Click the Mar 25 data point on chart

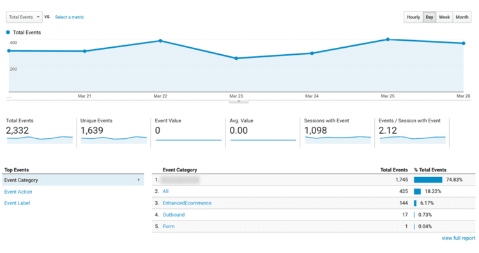pyautogui.click(x=388, y=40)
